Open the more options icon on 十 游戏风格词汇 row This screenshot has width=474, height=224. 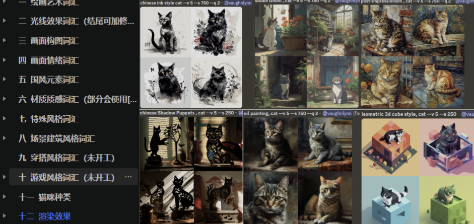click(x=128, y=177)
